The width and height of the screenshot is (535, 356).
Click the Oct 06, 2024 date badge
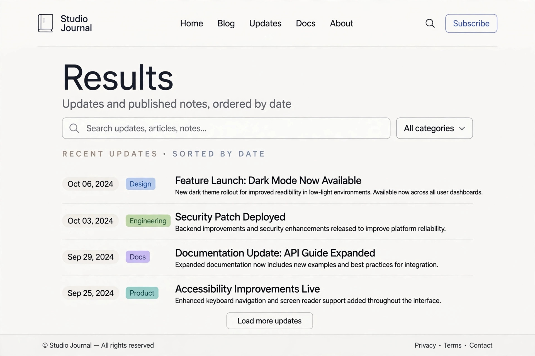pos(90,184)
